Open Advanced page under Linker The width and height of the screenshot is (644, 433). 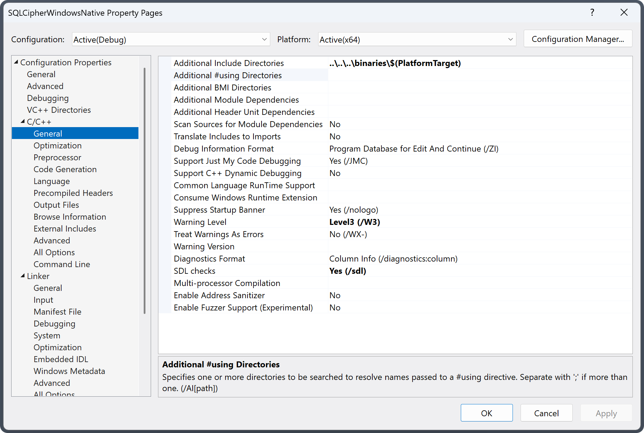[52, 383]
